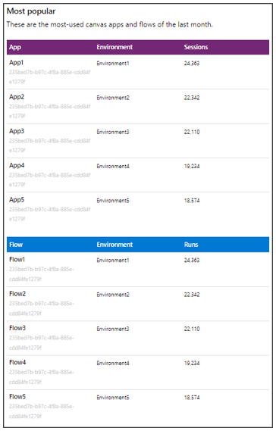Select Flow4 in the flows table
The width and height of the screenshot is (276, 431).
17,363
